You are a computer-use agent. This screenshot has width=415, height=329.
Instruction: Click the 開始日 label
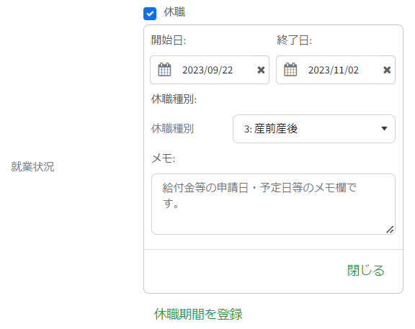pos(169,40)
